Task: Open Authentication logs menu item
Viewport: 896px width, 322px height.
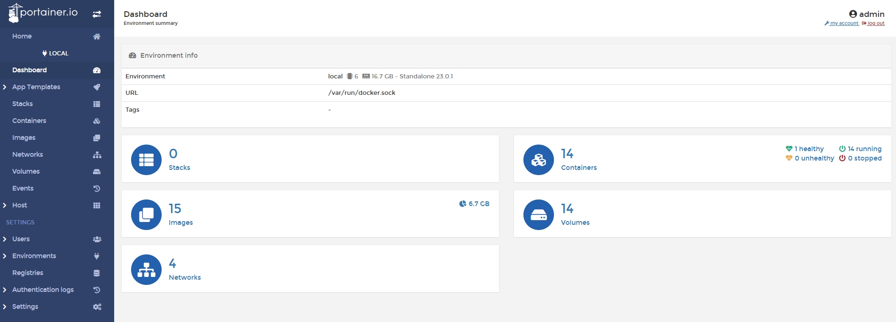Action: (x=43, y=290)
